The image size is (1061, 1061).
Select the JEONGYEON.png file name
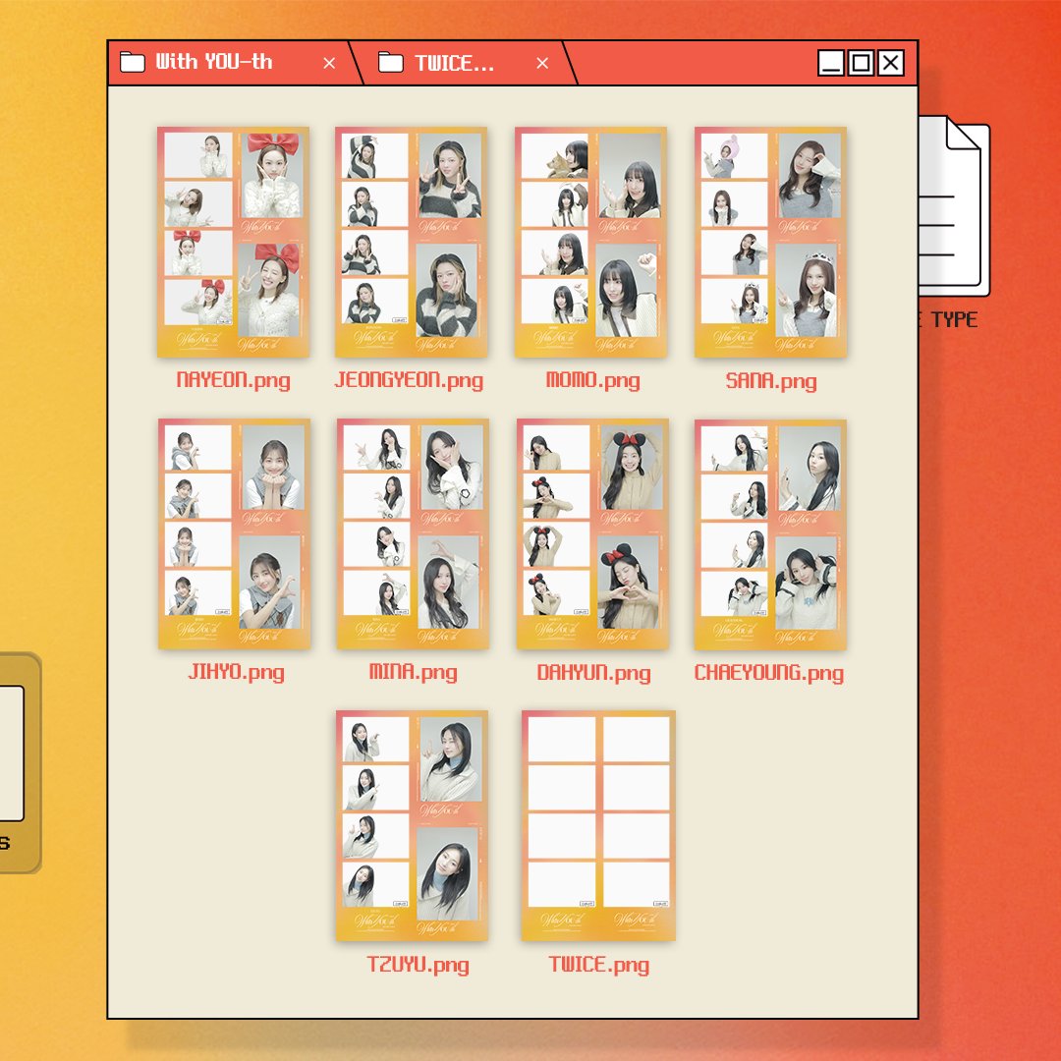click(410, 380)
